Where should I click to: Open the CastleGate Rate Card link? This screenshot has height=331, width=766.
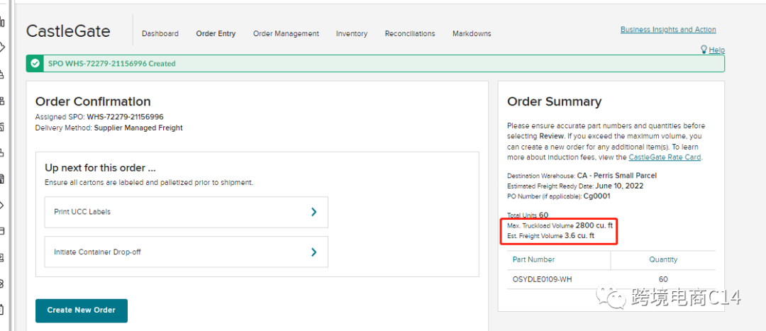pos(665,157)
